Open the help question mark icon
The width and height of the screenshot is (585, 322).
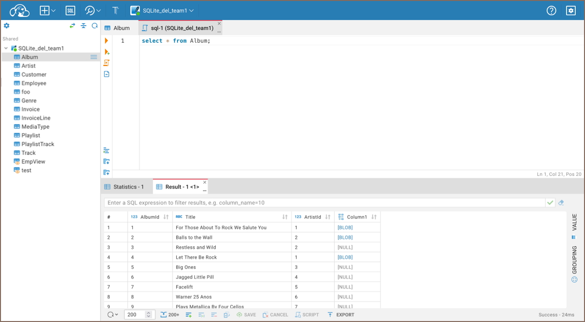pyautogui.click(x=551, y=11)
